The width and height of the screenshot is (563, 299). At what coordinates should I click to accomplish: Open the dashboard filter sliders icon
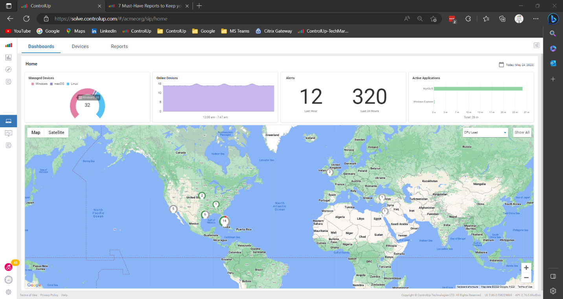point(537,45)
